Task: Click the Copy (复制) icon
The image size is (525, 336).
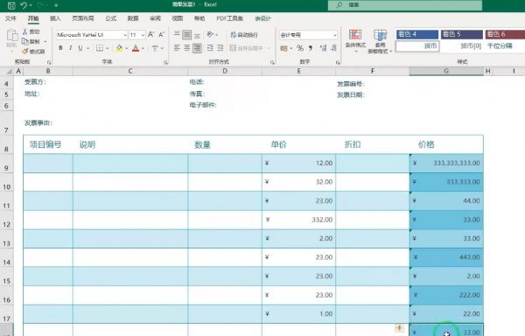Action: click(x=25, y=41)
